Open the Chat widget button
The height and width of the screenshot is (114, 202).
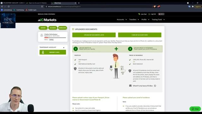point(195,109)
